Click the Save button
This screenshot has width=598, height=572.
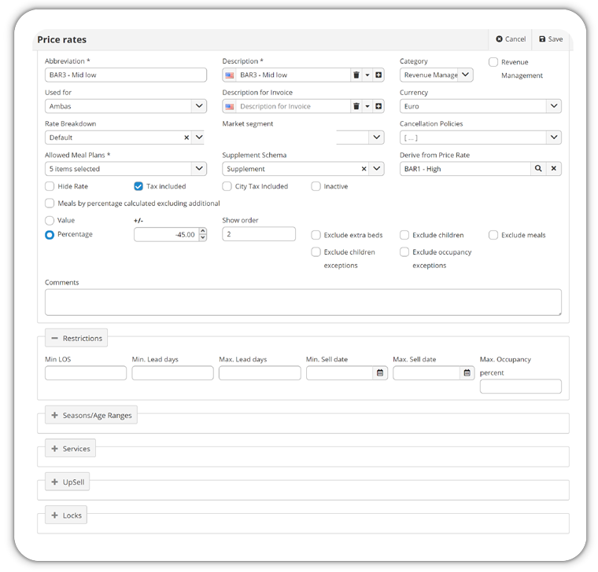click(x=551, y=39)
